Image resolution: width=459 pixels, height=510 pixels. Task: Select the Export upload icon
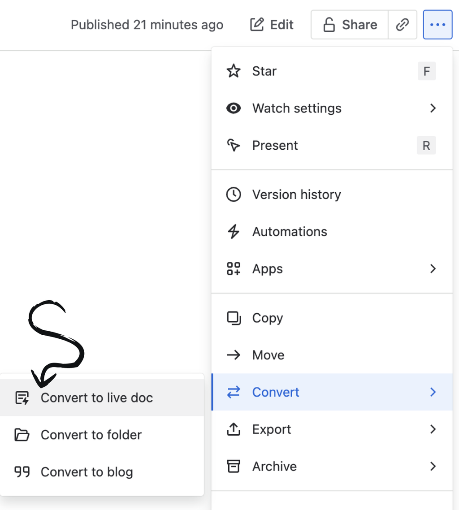[x=234, y=429]
